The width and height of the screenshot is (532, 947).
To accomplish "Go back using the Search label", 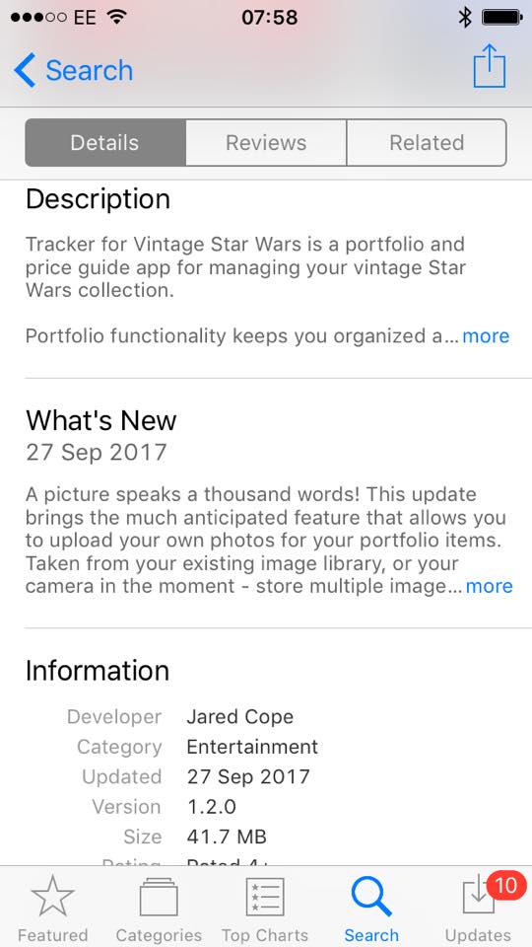I will [90, 70].
